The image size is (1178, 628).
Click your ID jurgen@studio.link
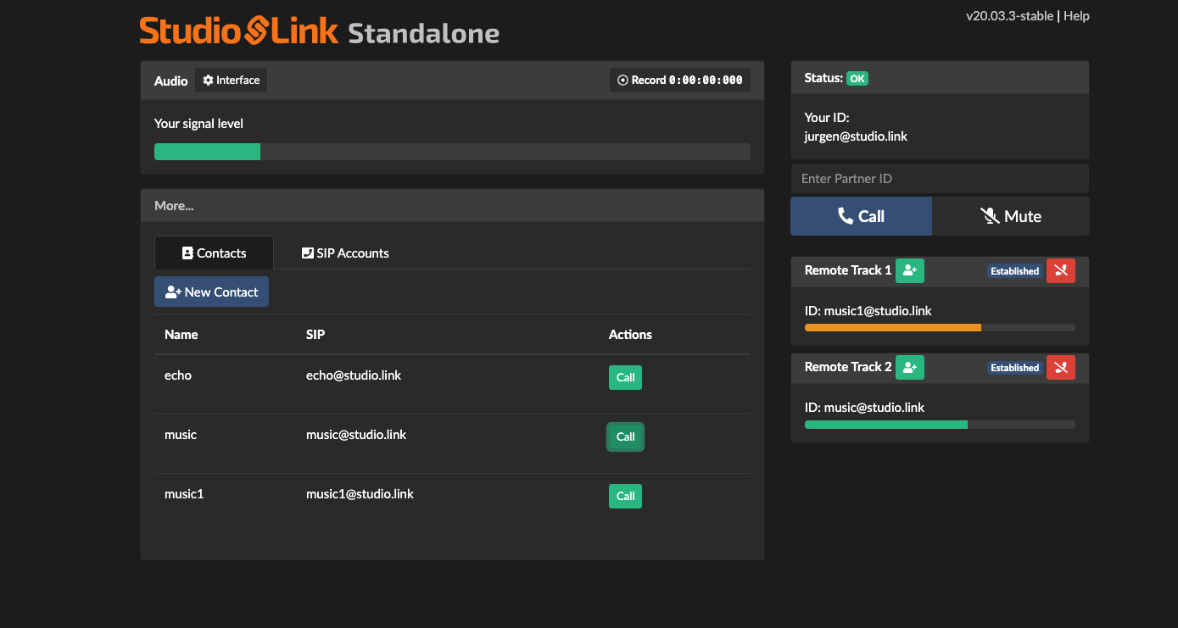point(856,136)
